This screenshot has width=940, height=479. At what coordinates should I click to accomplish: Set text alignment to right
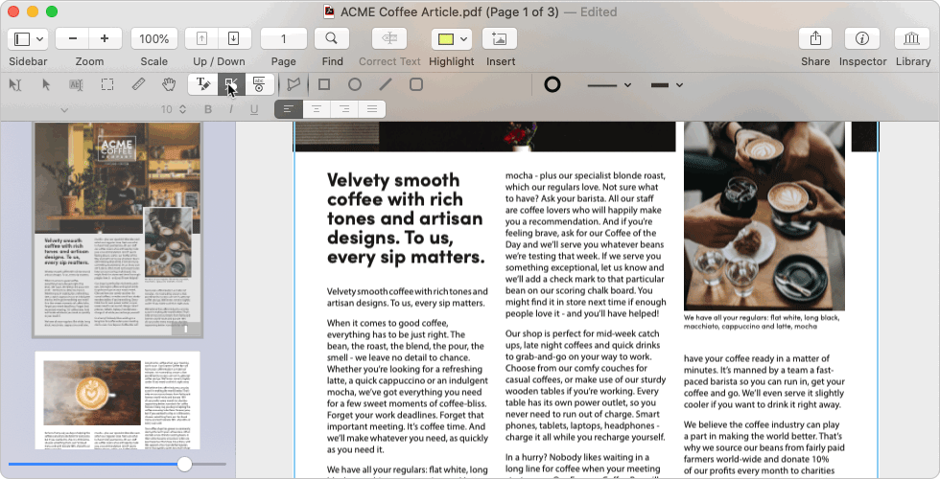point(344,109)
